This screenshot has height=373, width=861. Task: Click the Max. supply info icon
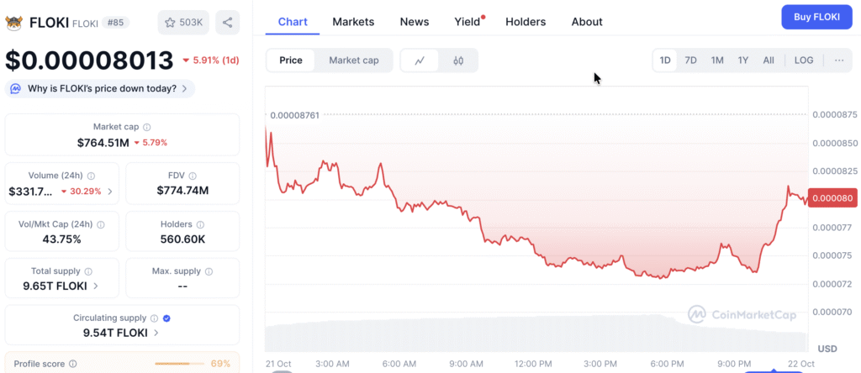(x=209, y=271)
